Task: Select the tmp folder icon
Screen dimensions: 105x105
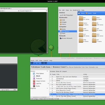Action: pyautogui.click(x=81, y=40)
